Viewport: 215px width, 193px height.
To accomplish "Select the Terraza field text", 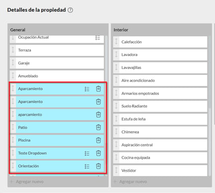I will pyautogui.click(x=24, y=50).
